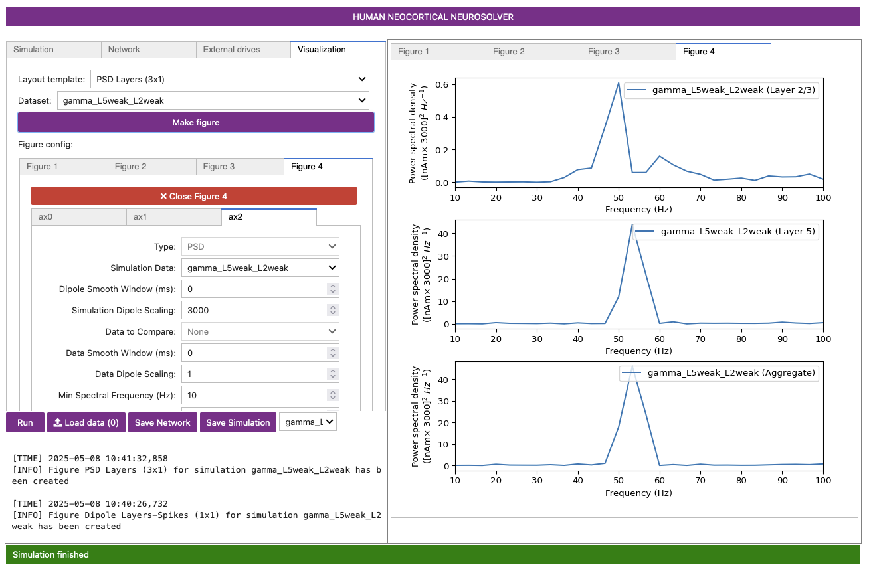
Task: Open the Type PSD dropdown
Action: click(260, 246)
